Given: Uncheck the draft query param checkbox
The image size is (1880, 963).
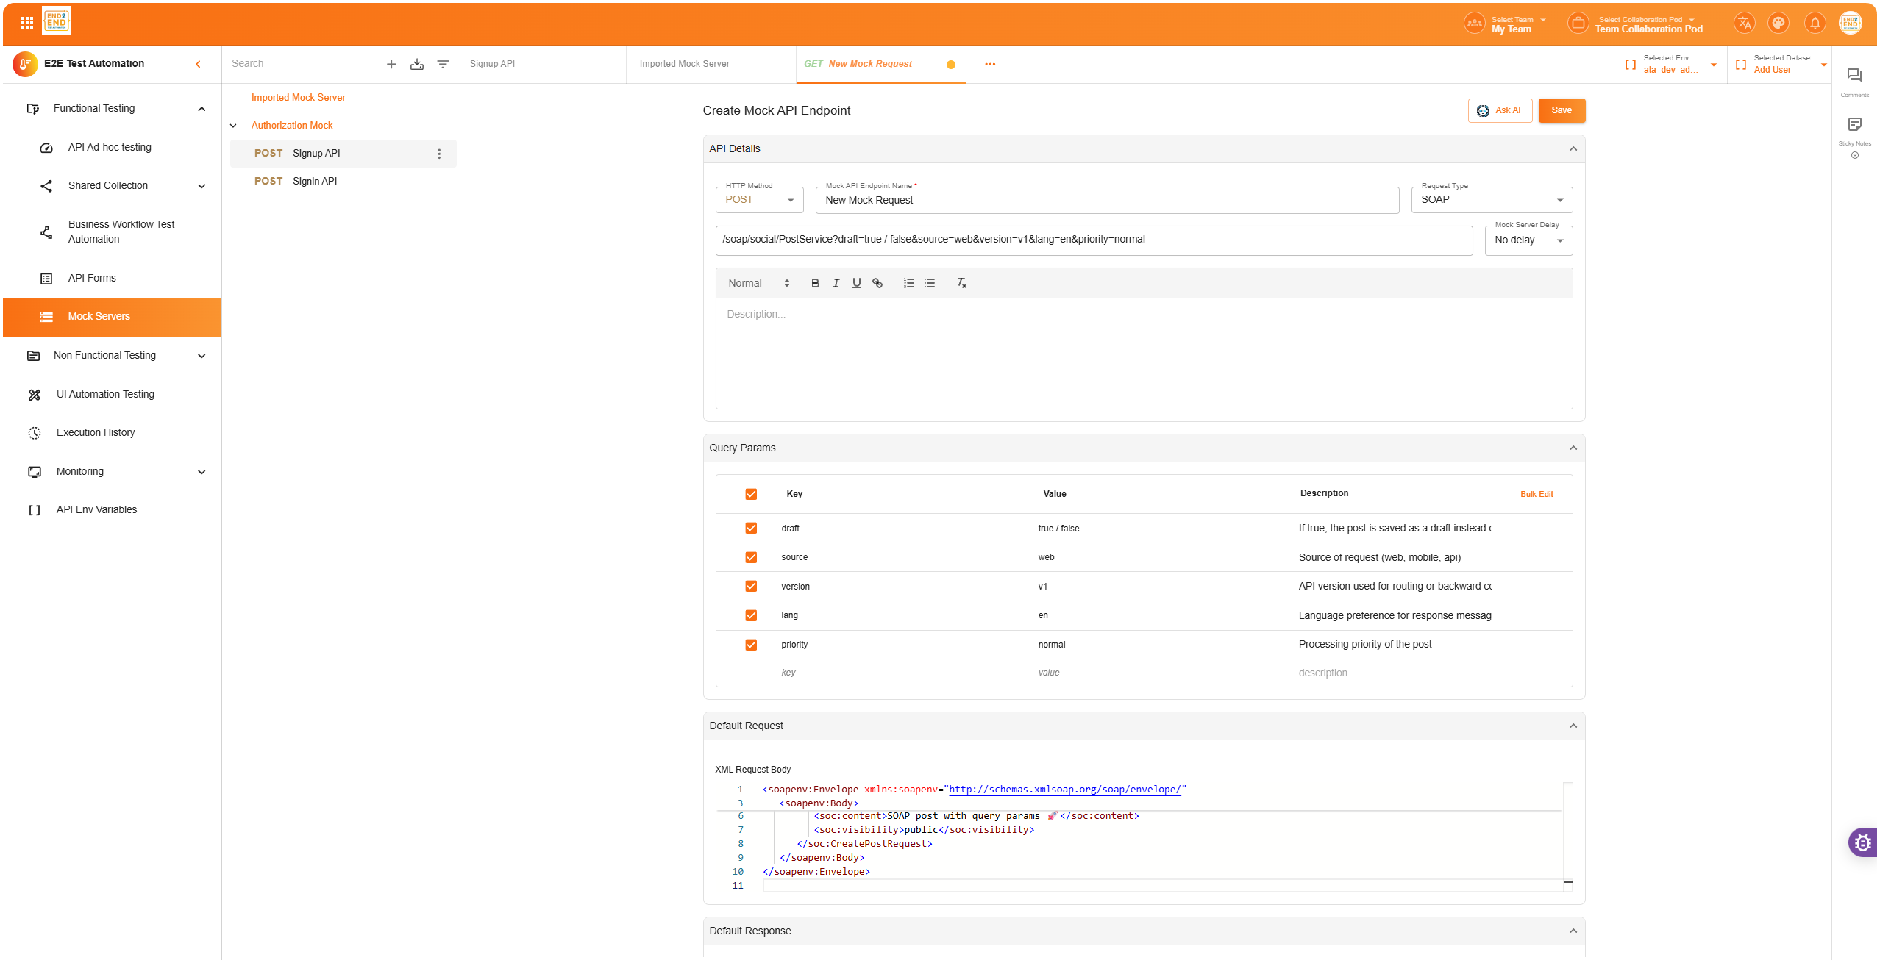Looking at the screenshot, I should [x=751, y=528].
